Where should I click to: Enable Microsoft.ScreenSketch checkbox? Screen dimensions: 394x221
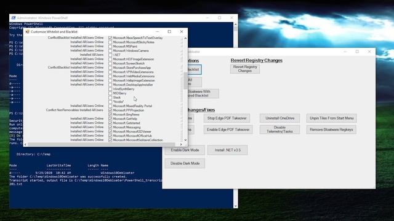[x=110, y=63]
